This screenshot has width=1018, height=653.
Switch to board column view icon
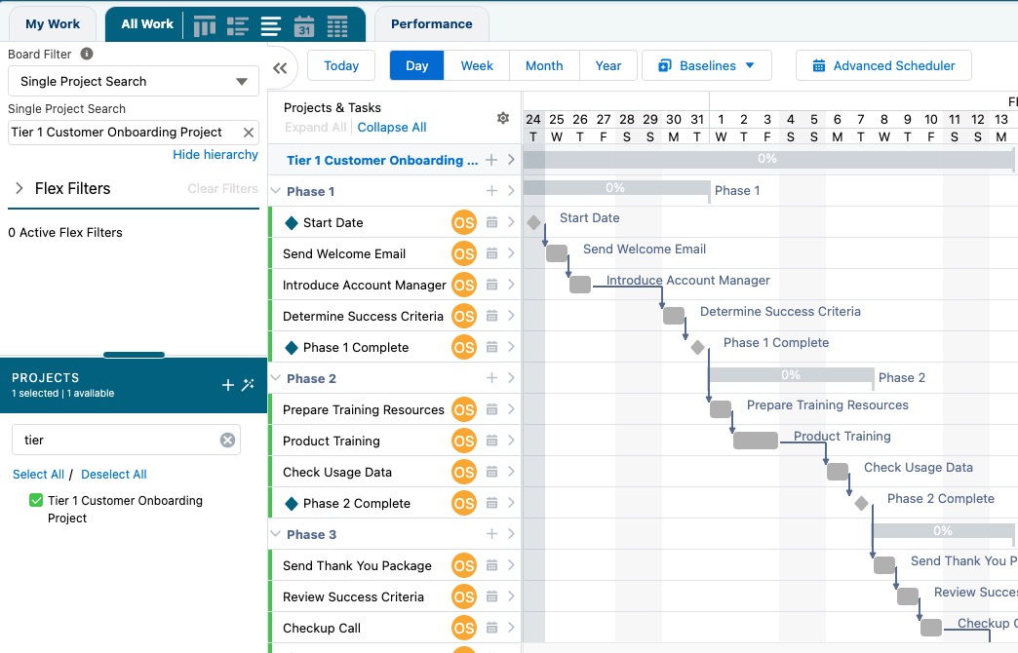[205, 26]
